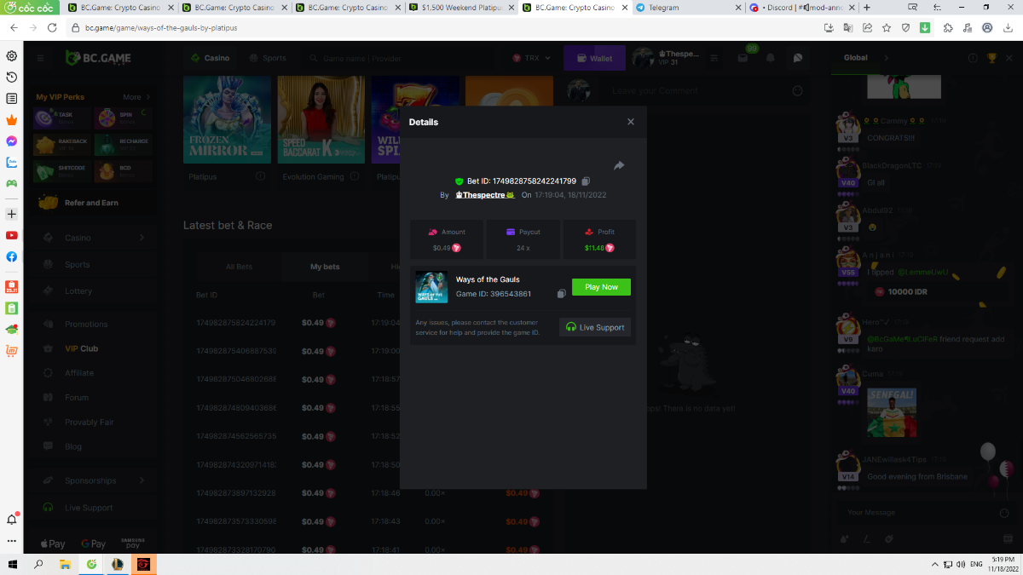Click the browser sidebar Messenger icon

coord(12,141)
